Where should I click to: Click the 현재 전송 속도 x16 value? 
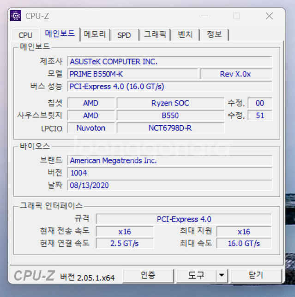tap(125, 232)
